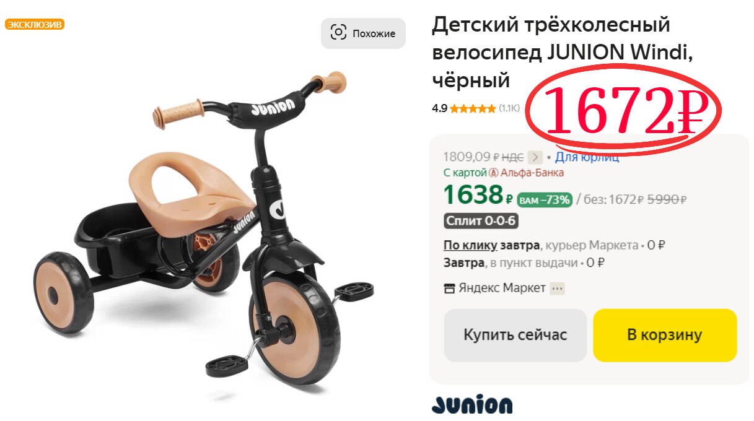Click the ЭКСКЛЮЗИВ orange badge
This screenshot has height=421, width=754.
(35, 25)
